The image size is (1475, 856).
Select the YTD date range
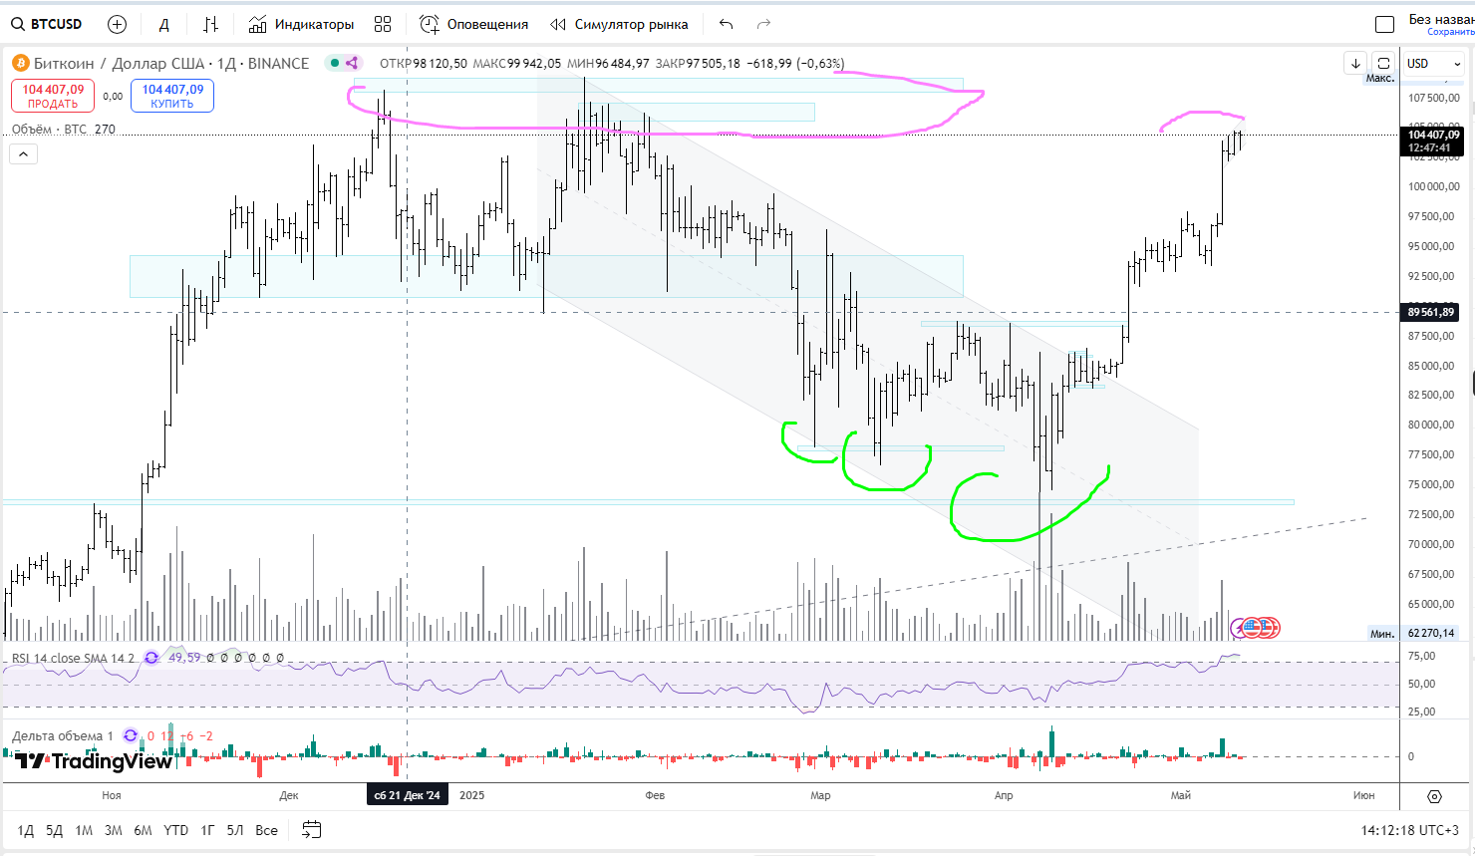(x=175, y=830)
